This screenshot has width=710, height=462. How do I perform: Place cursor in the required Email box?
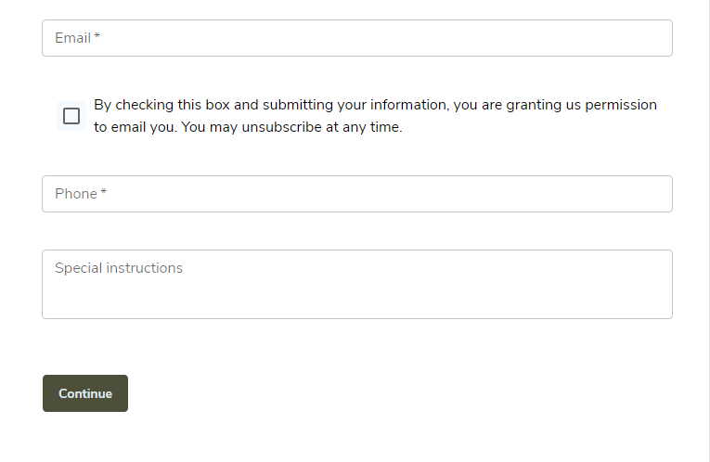(356, 38)
